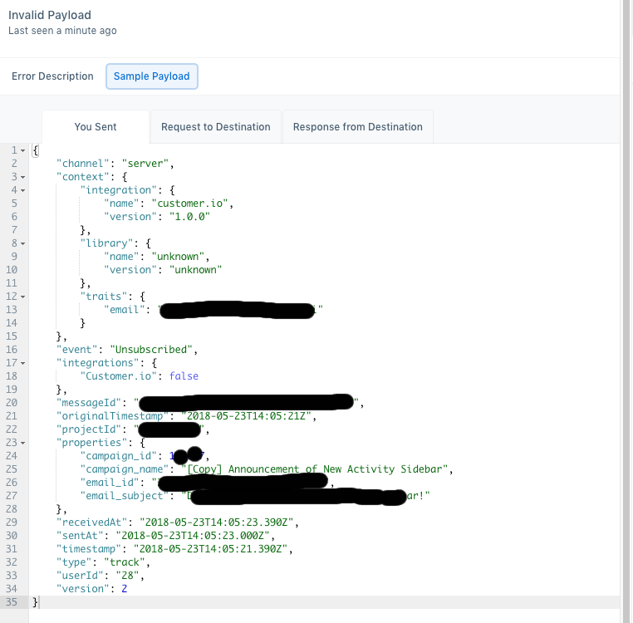
Task: Click line number 16 in the gutter
Action: tap(12, 350)
